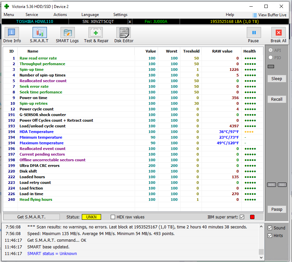Click the SMART status = Unknown log line
The width and height of the screenshot is (292, 262).
click(x=52, y=254)
